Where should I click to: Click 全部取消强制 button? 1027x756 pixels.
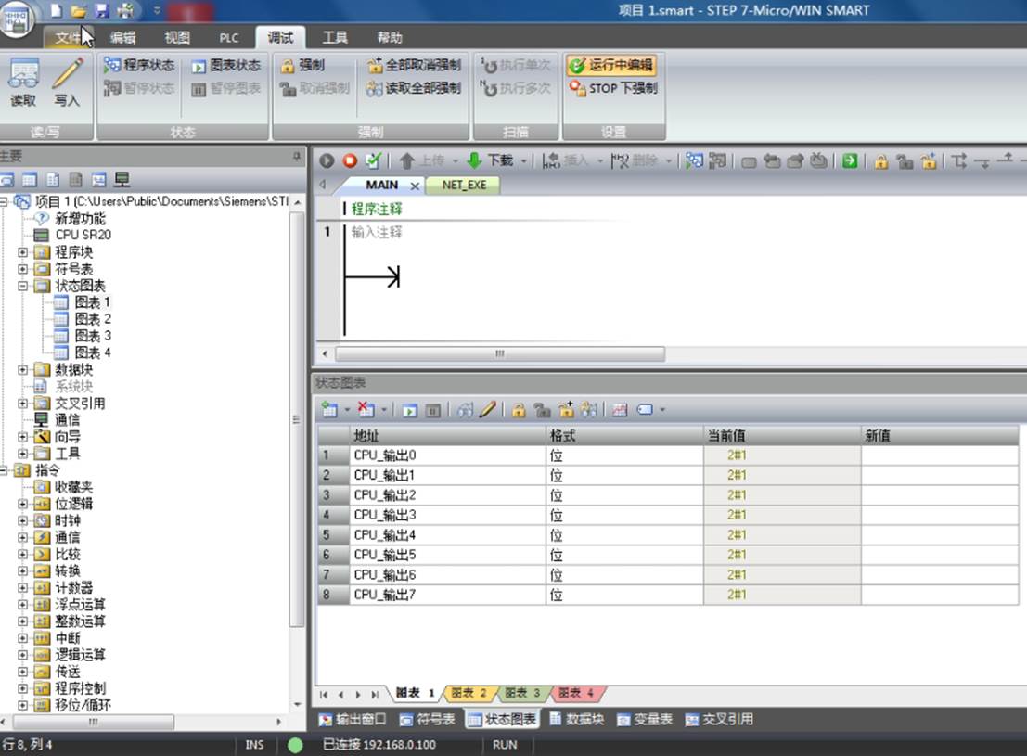pyautogui.click(x=414, y=65)
